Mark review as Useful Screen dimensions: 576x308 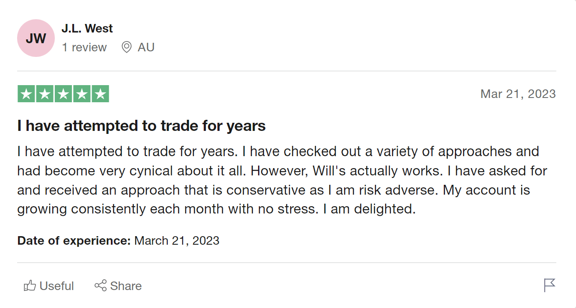[49, 286]
